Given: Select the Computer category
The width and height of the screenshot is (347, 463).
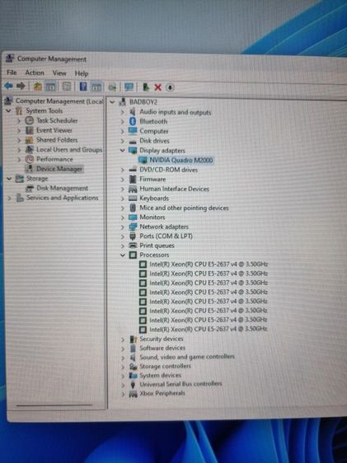Looking at the screenshot, I should pyautogui.click(x=153, y=131).
